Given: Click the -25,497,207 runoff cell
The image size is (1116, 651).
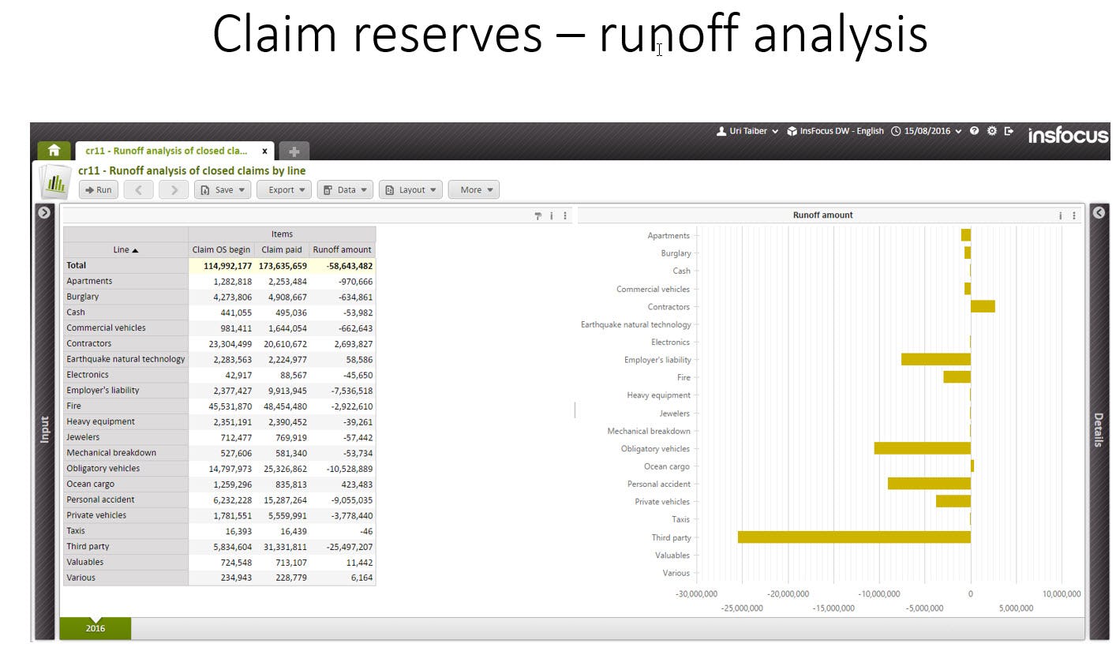Looking at the screenshot, I should (343, 546).
